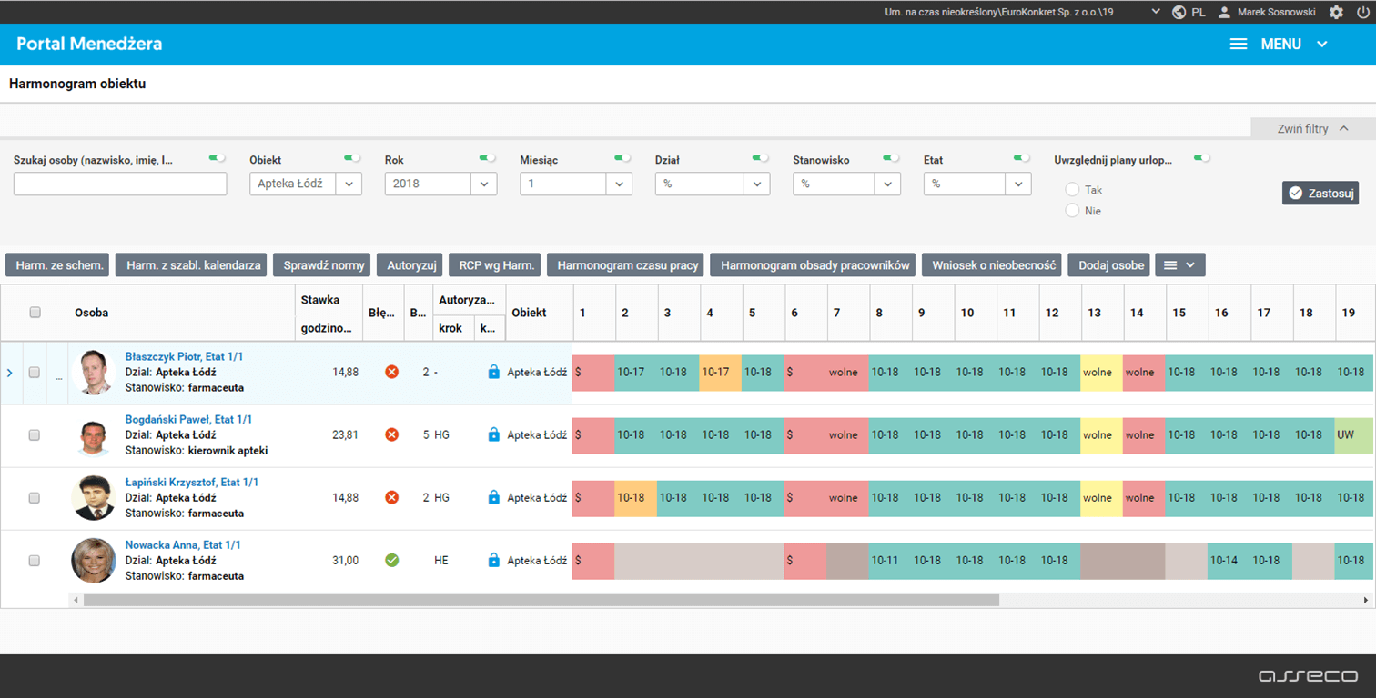Click the hamburger MENU icon
The height and width of the screenshot is (698, 1376).
[x=1239, y=44]
